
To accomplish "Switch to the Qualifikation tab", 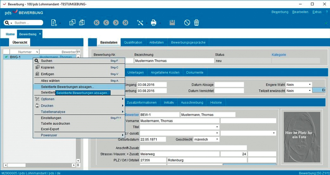I will pos(133,42).
